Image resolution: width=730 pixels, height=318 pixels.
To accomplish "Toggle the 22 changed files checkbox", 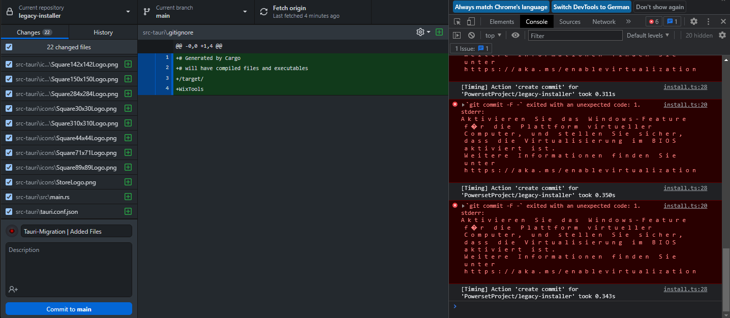I will (9, 47).
